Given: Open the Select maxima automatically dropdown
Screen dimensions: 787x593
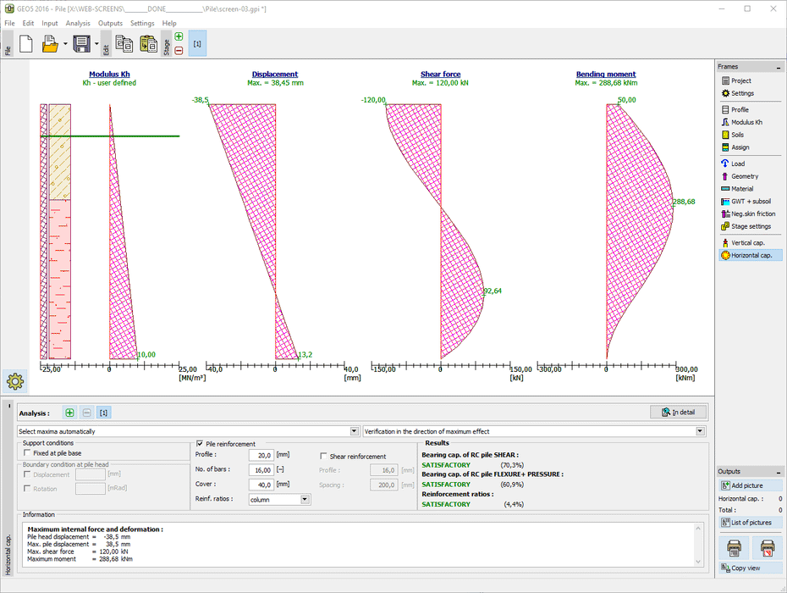Looking at the screenshot, I should (x=355, y=431).
